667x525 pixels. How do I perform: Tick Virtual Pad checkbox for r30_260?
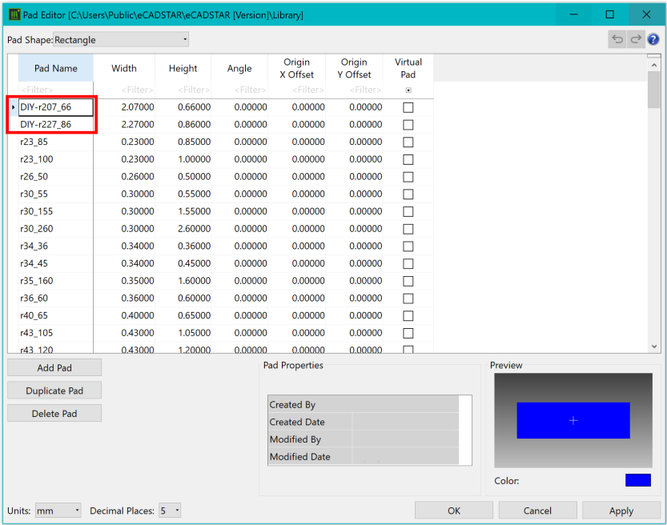click(408, 229)
